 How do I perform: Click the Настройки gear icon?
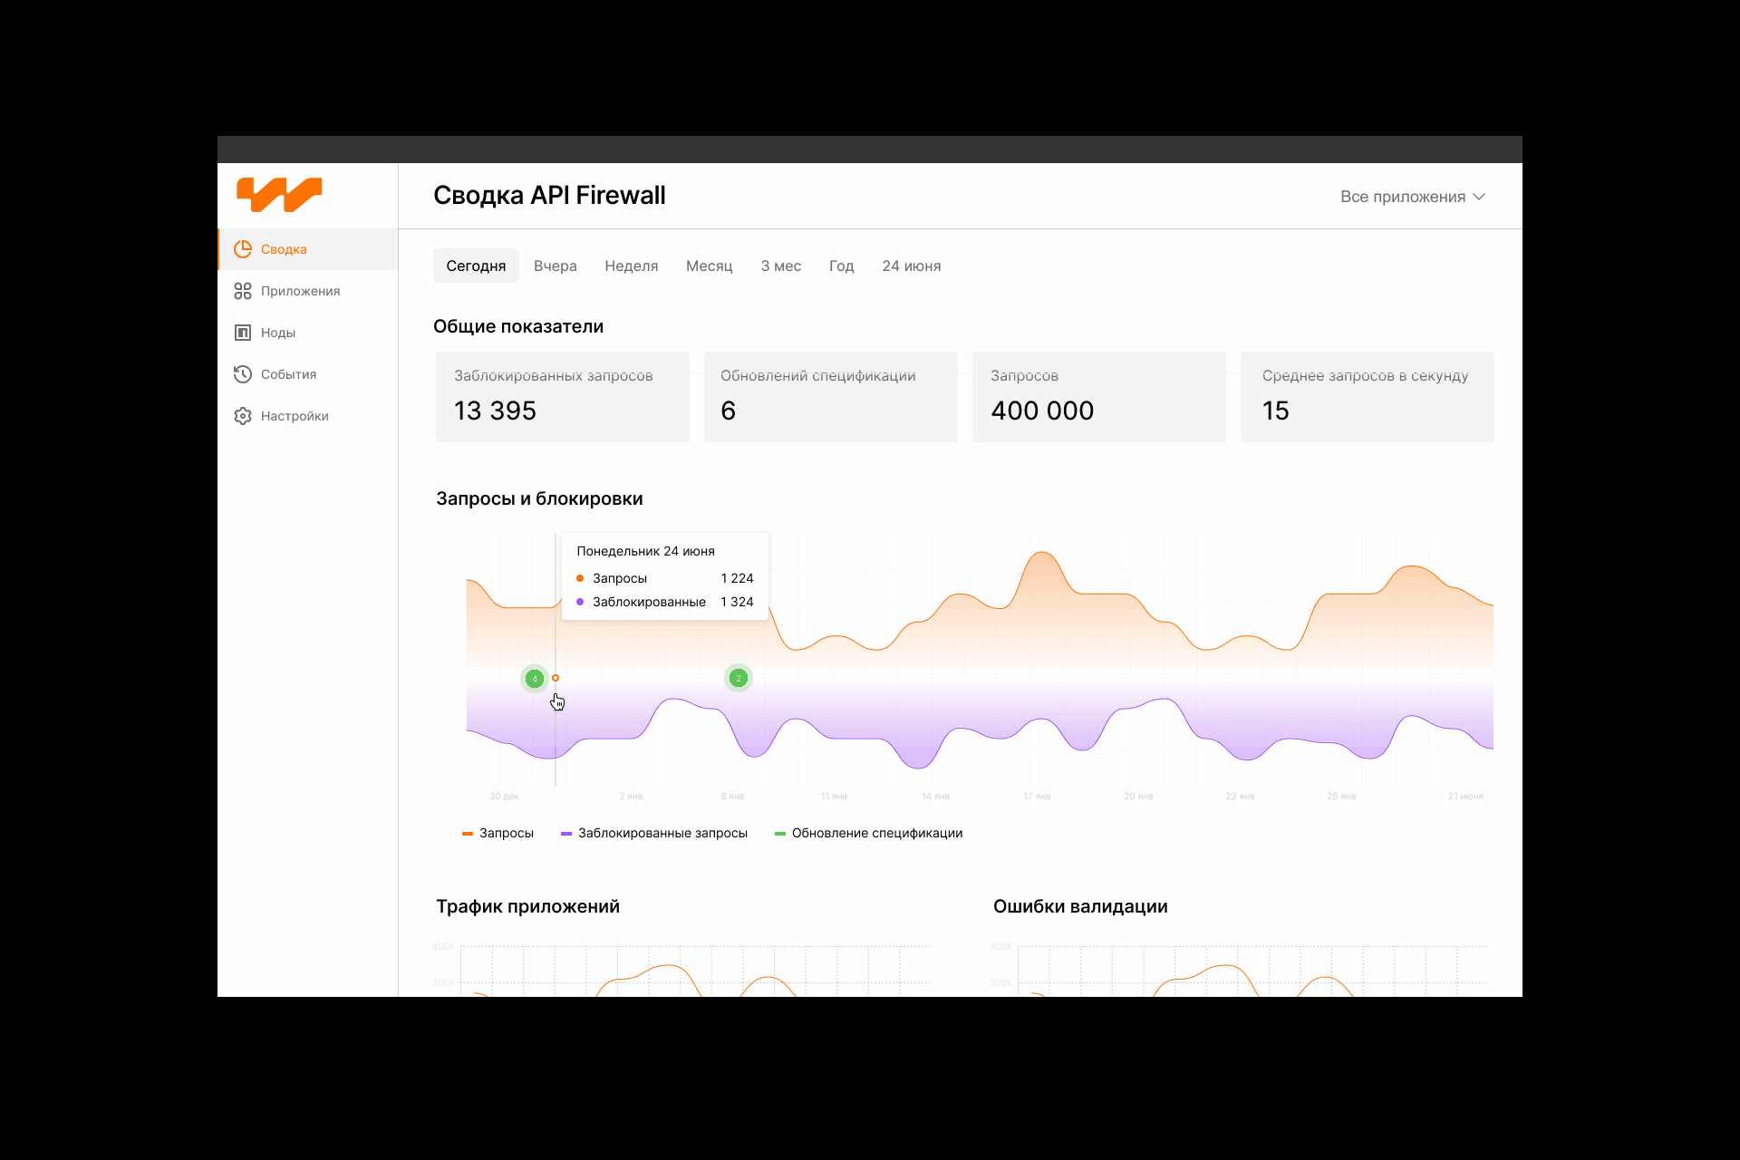243,416
